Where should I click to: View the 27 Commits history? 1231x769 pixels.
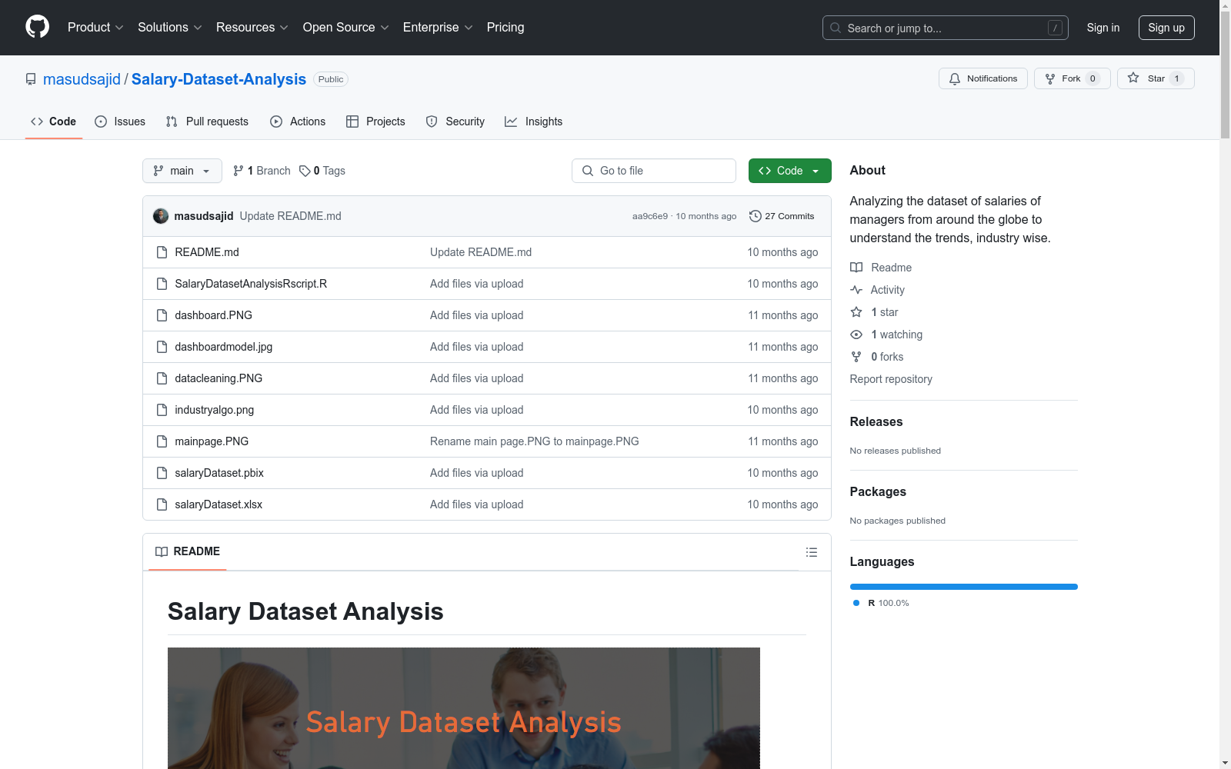click(x=782, y=216)
